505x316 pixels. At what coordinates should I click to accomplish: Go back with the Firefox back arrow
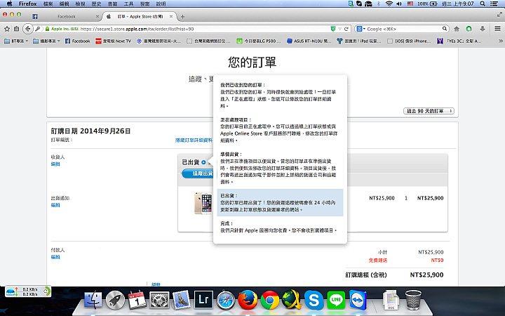point(28,29)
